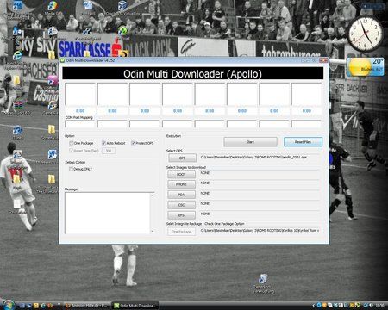Uncheck the Protect OPS option
Screen dimensions: 388x310
coord(133,143)
